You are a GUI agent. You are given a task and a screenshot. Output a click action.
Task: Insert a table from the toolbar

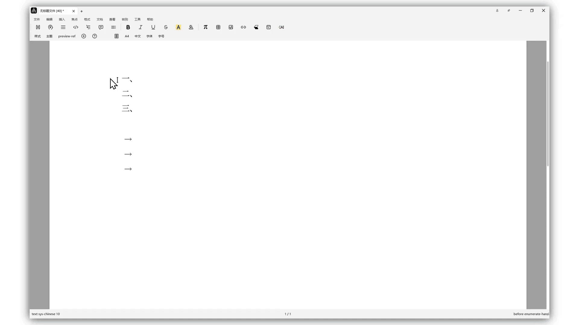[x=218, y=27]
